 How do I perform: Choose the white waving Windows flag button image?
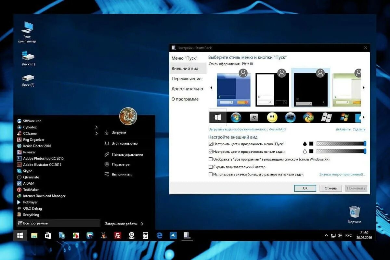pyautogui.click(x=326, y=117)
